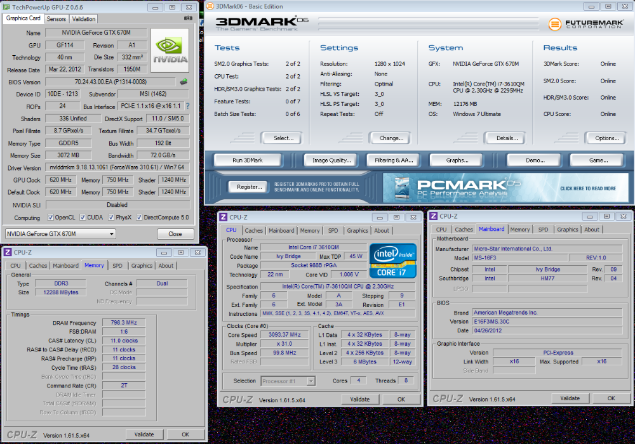Screen dimensions: 635x444
Task: Click Options... under Results
Action: 606,138
